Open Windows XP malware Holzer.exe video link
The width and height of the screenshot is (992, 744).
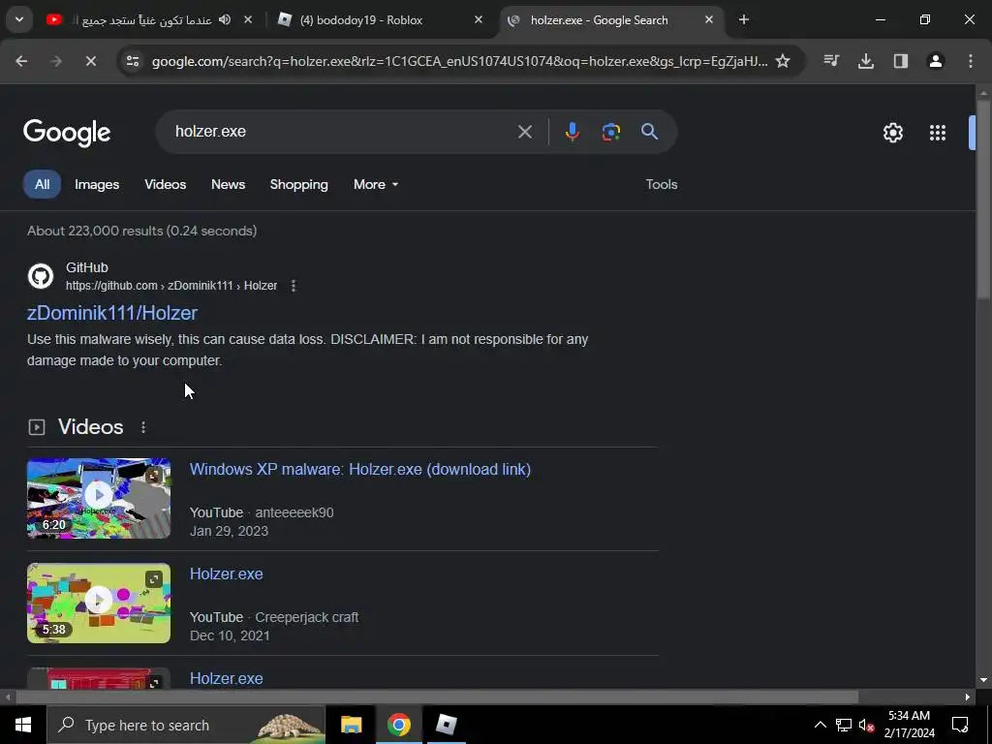[x=360, y=470]
